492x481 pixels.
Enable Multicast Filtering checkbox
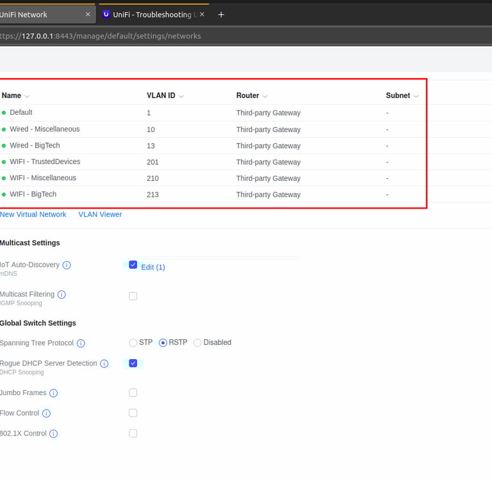133,296
